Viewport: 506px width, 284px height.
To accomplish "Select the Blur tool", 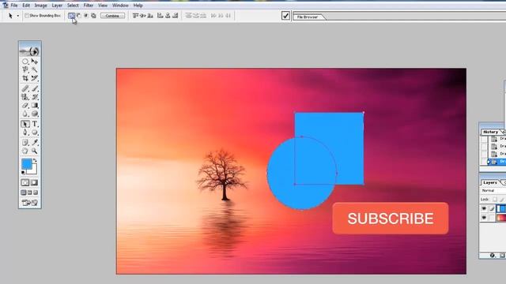I will [x=25, y=114].
